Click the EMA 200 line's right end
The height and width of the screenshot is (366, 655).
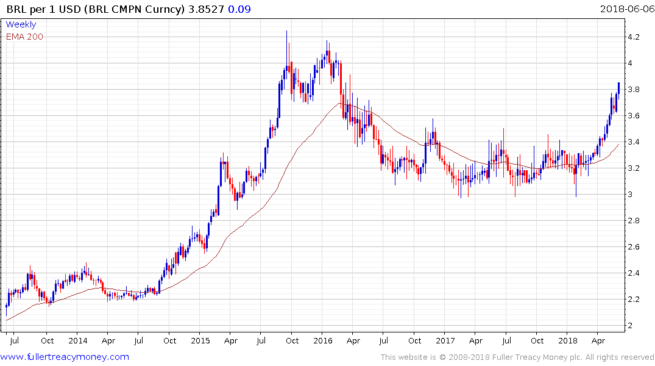(x=618, y=145)
